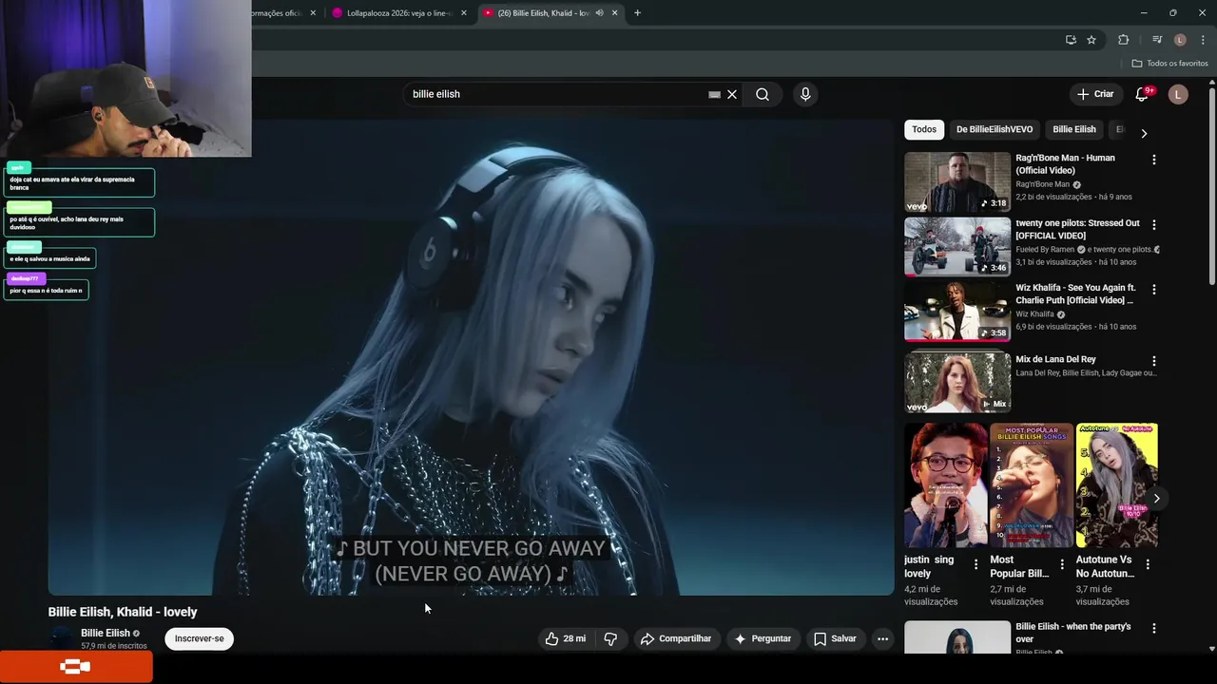Open options for See You Again video
The width and height of the screenshot is (1217, 684).
point(1154,289)
